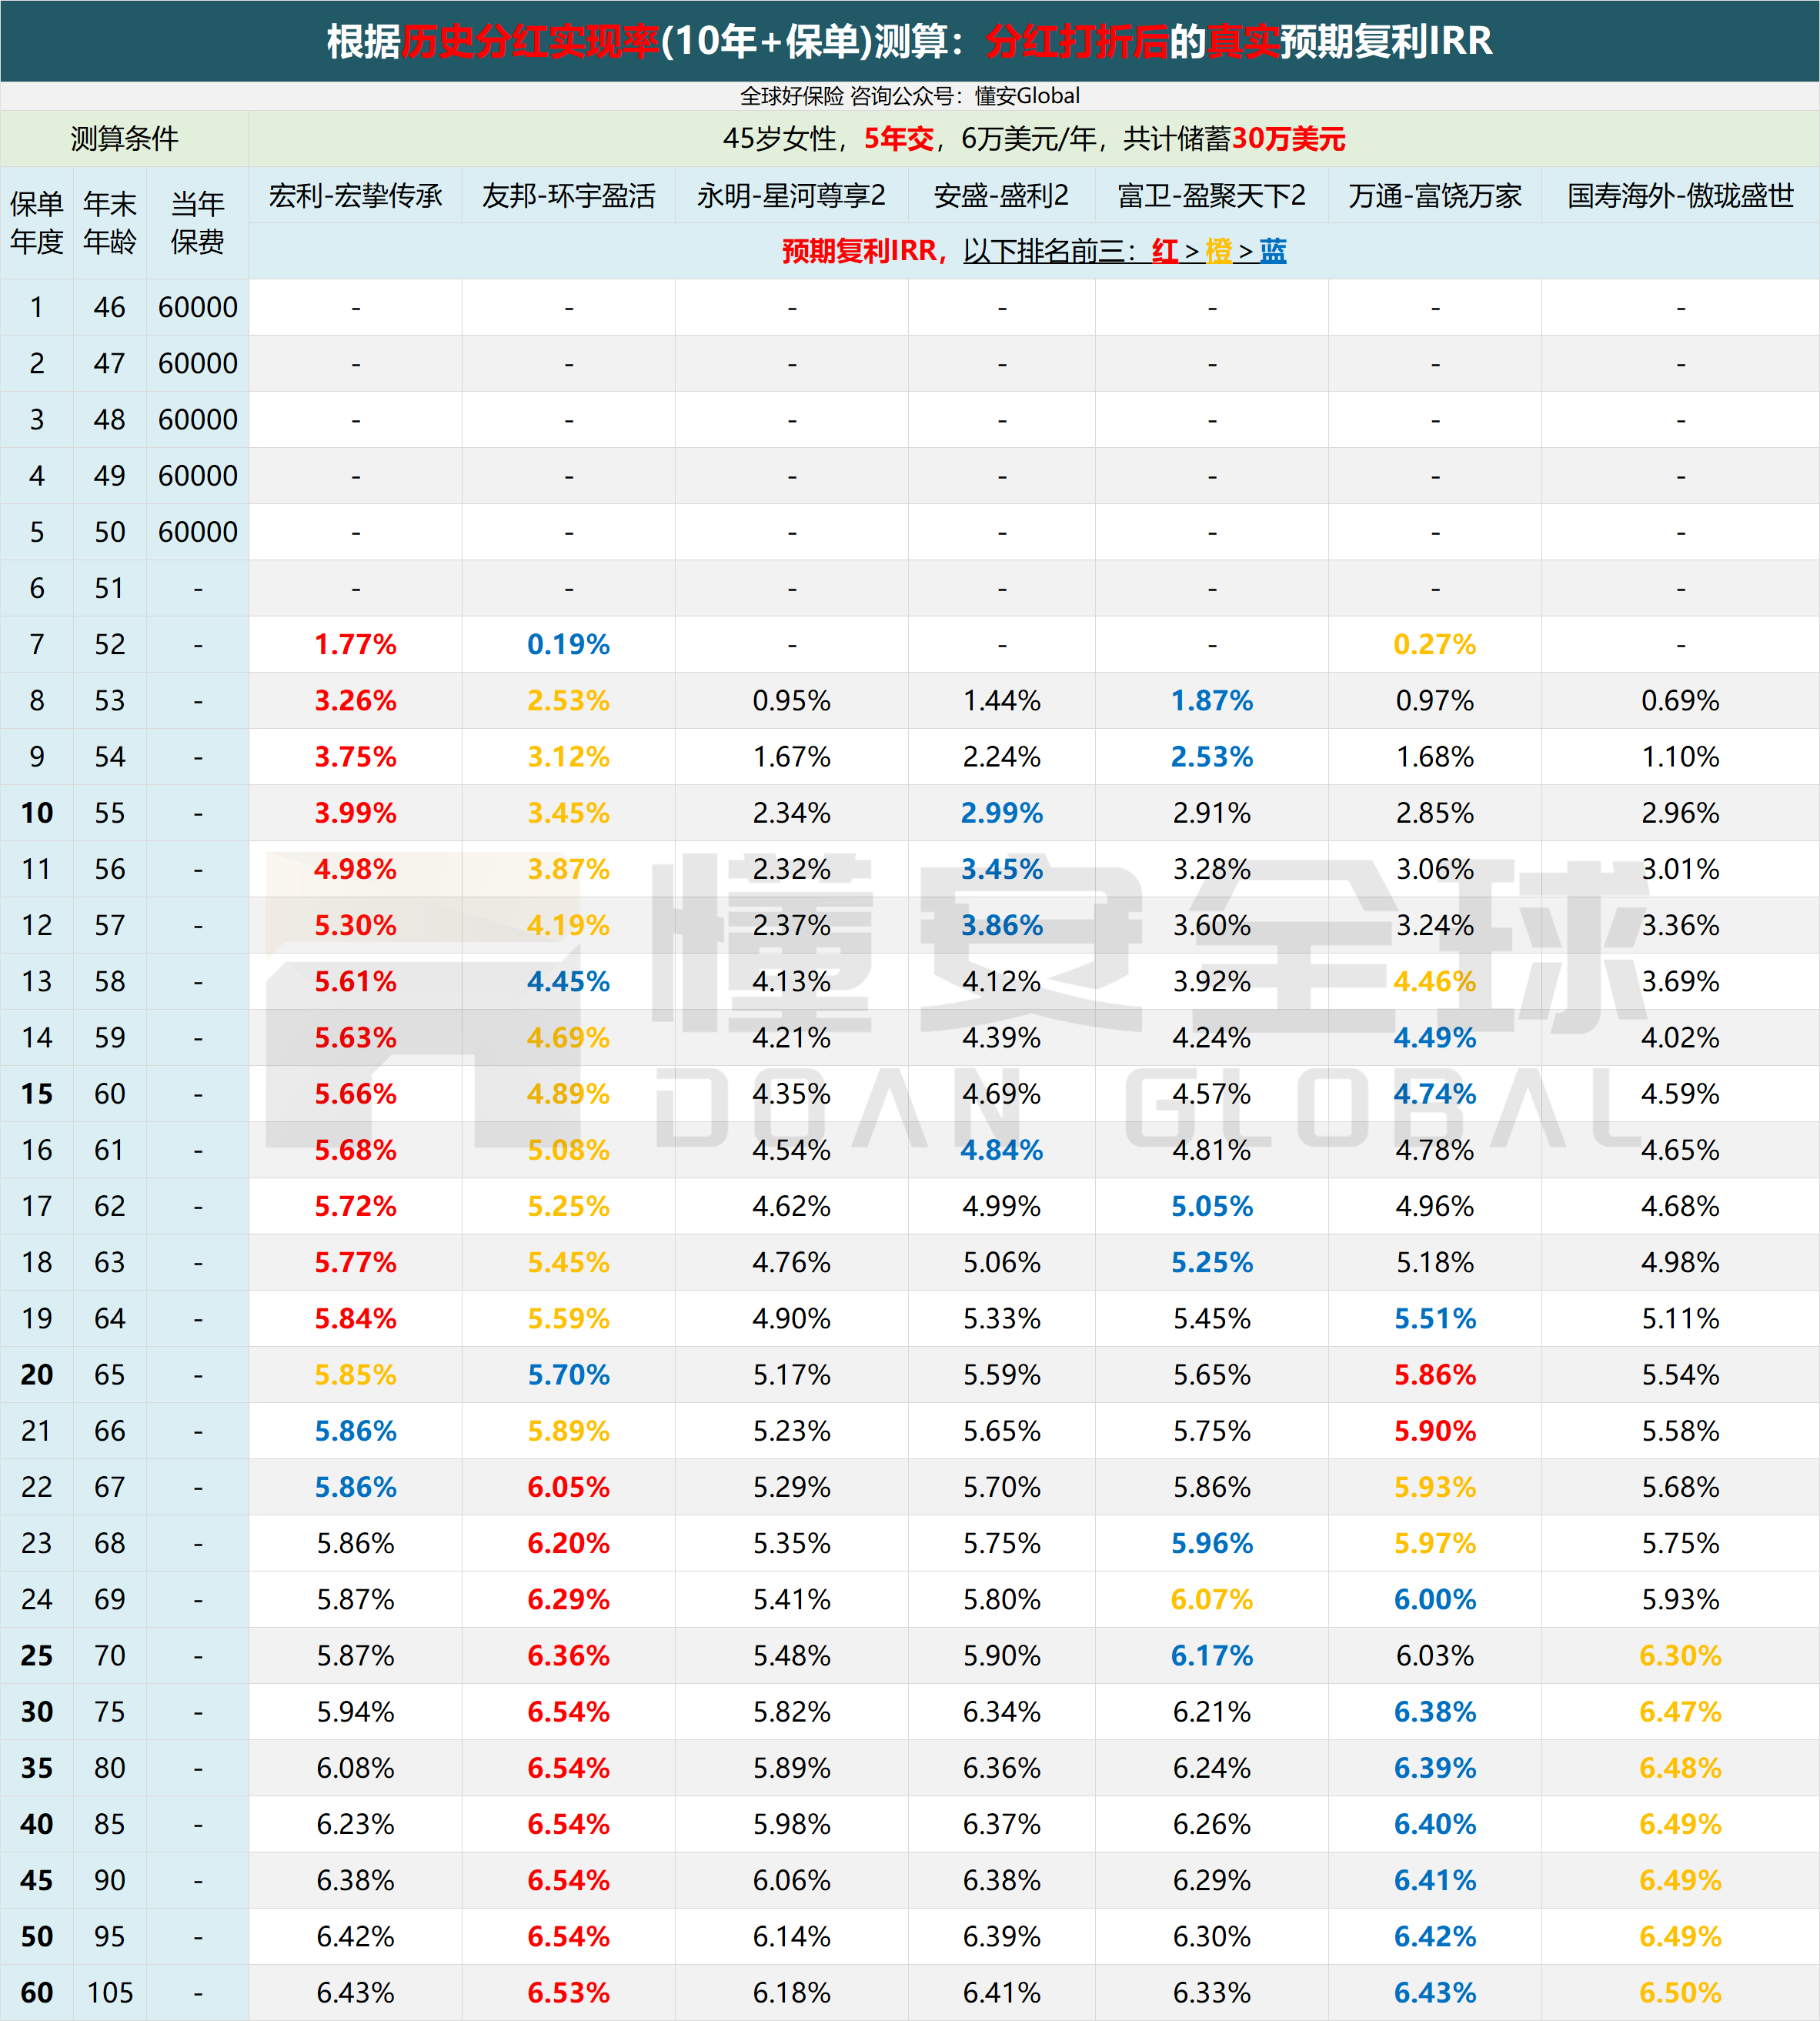The image size is (1820, 2021).
Task: Click the red 5.86% value in year 20
Action: (x=1434, y=1374)
